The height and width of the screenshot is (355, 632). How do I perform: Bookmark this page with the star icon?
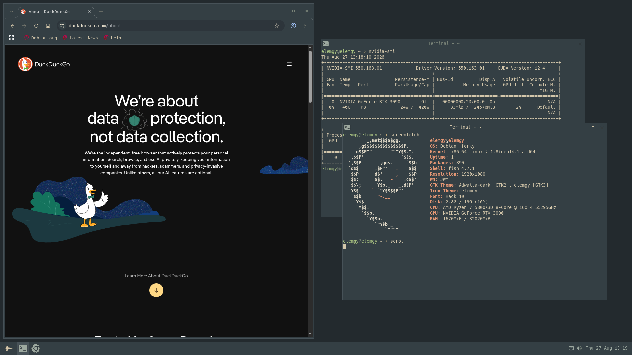tap(277, 26)
